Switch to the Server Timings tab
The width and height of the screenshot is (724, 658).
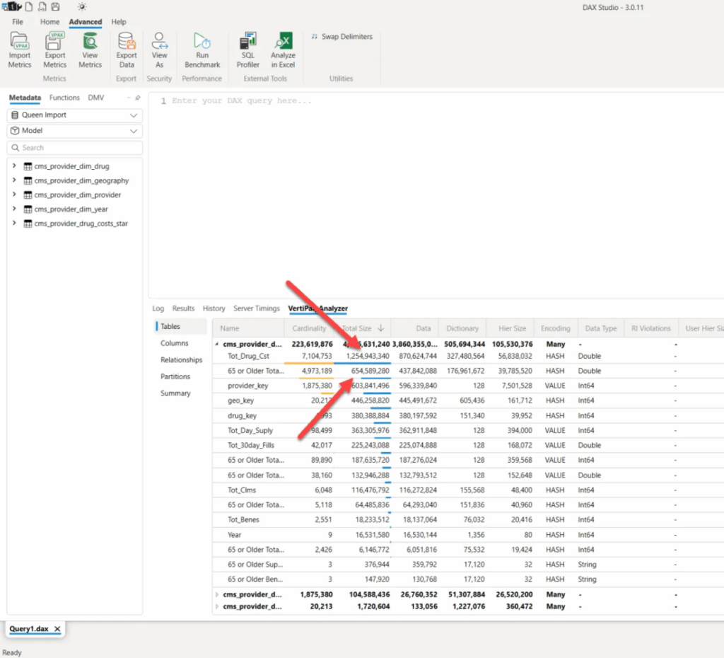coord(257,308)
